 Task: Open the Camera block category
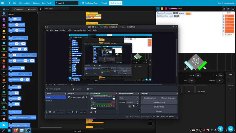pos(4,114)
